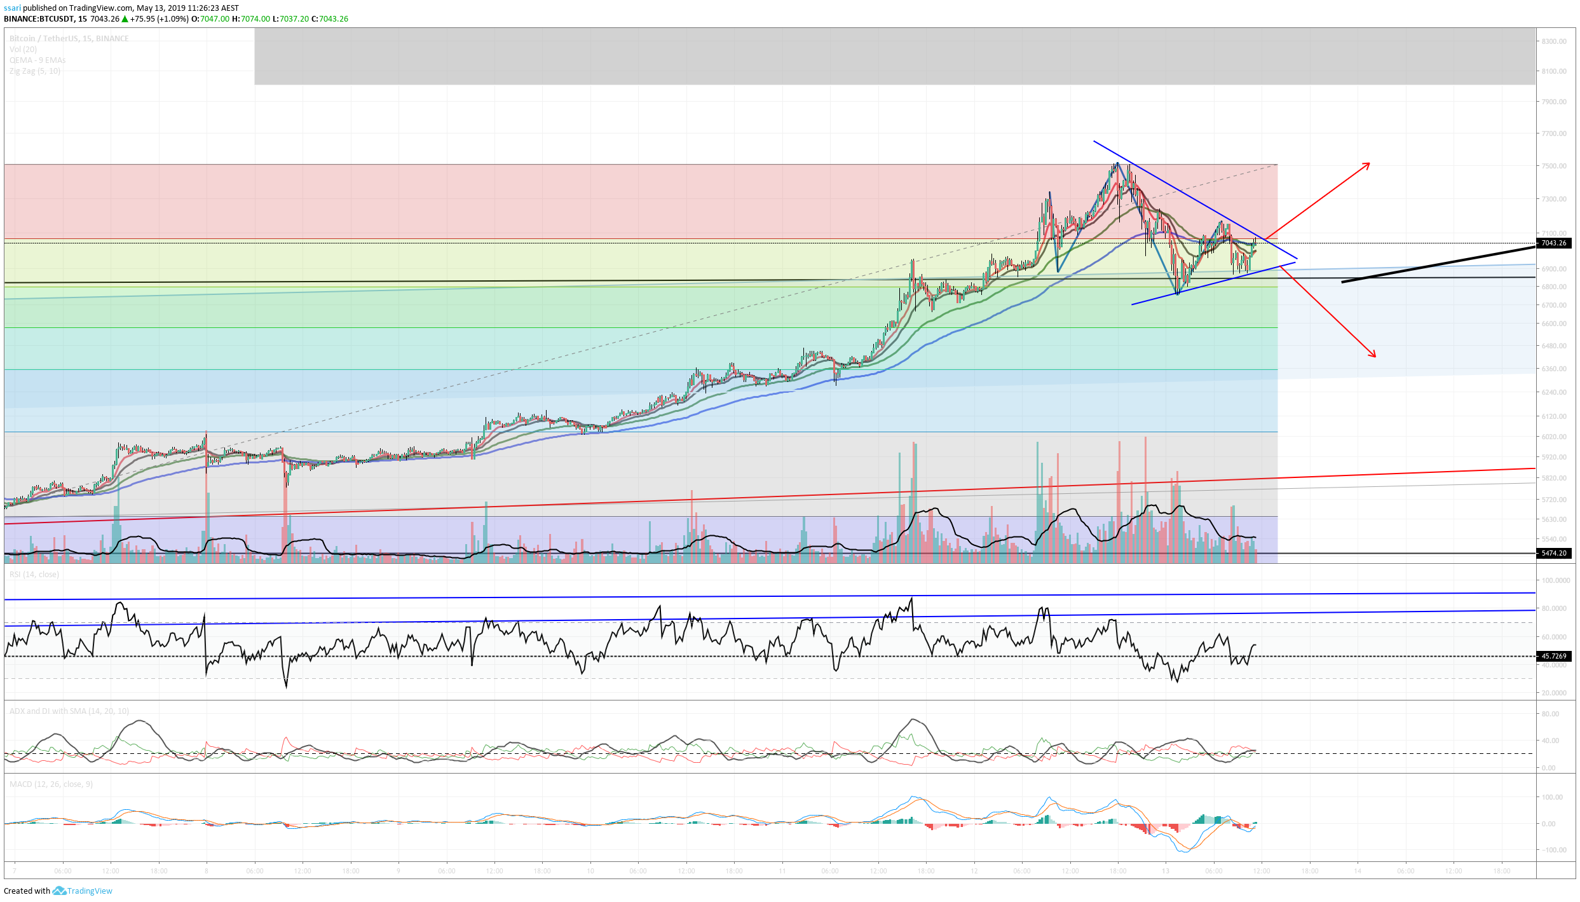This screenshot has height=902, width=1580.
Task: Select the Vol (20) indicator label
Action: (24, 50)
